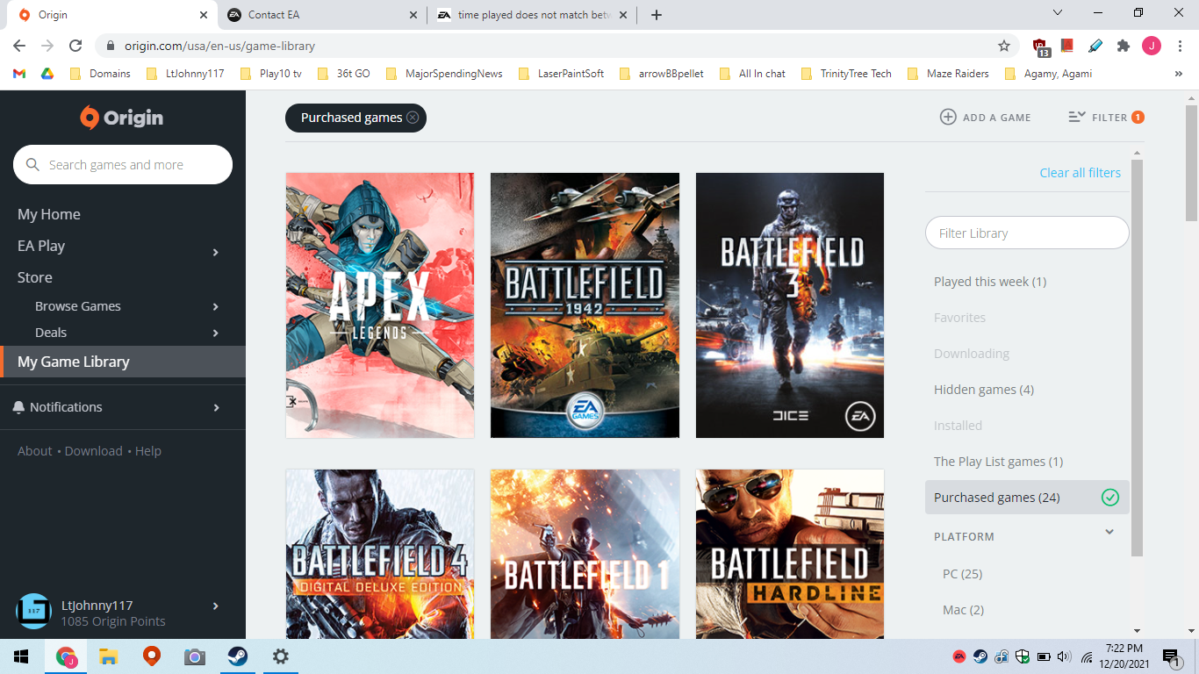Open File Explorer from taskbar
This screenshot has height=674, width=1199.
[x=108, y=656]
